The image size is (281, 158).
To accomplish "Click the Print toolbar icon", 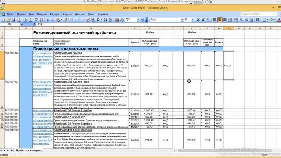I will [x=25, y=20].
